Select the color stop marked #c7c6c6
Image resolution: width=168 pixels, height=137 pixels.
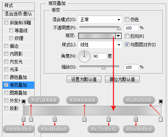click(108, 119)
